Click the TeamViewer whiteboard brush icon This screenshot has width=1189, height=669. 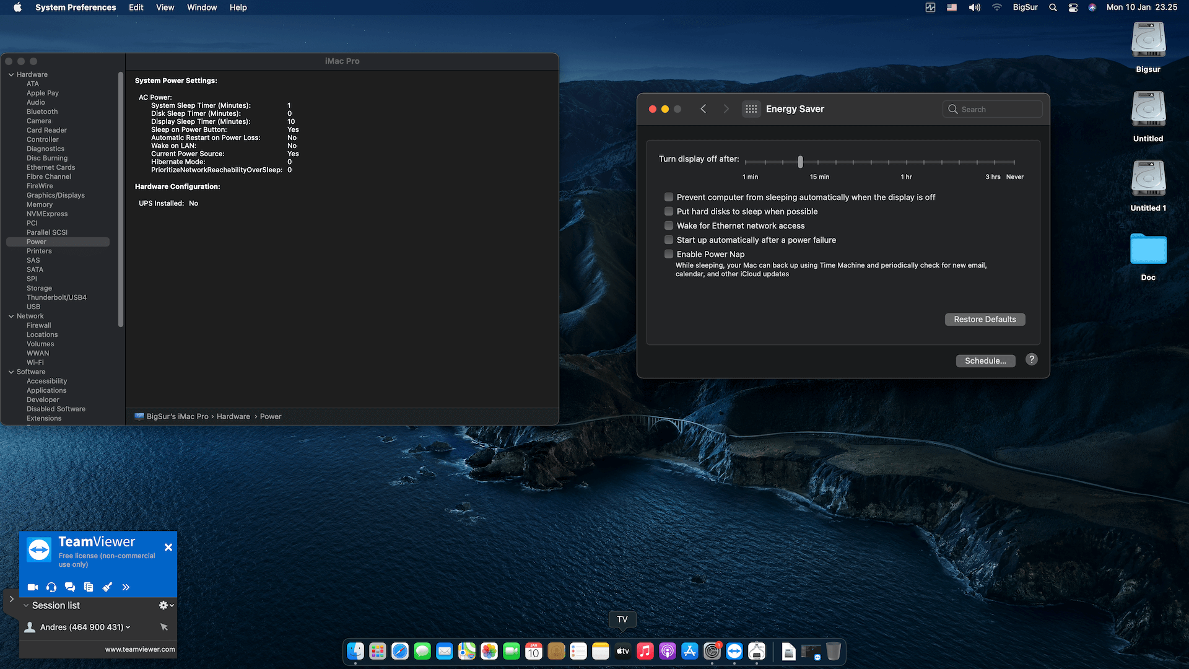107,587
